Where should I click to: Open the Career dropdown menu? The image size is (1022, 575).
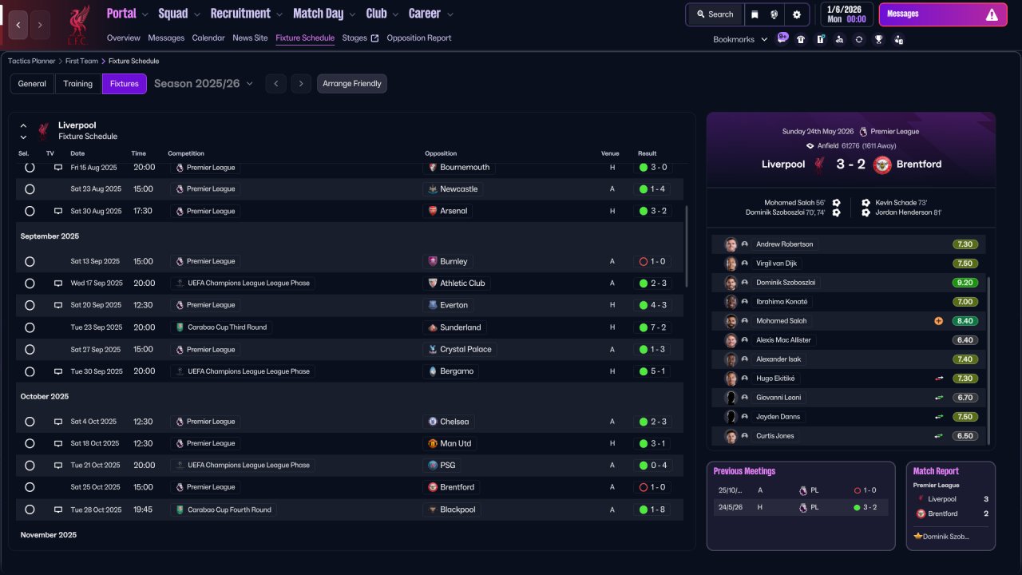[431, 14]
